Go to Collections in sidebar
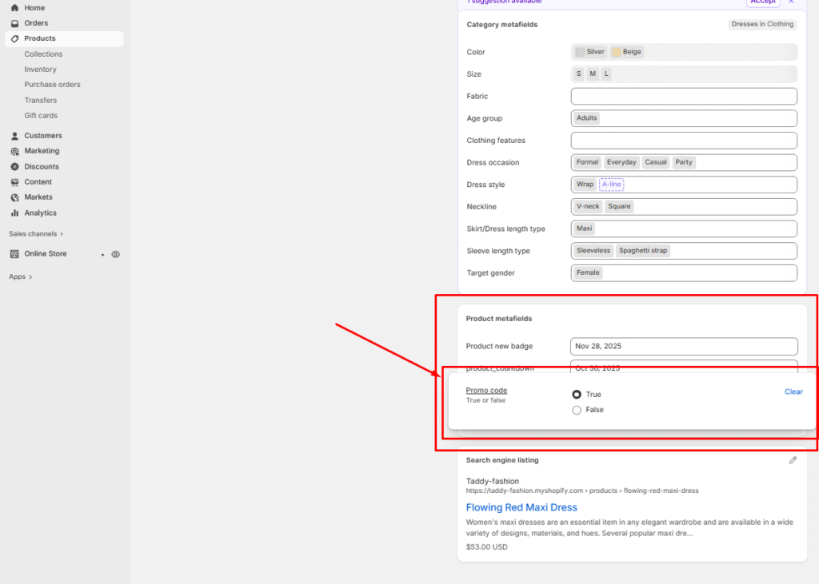 tap(43, 54)
